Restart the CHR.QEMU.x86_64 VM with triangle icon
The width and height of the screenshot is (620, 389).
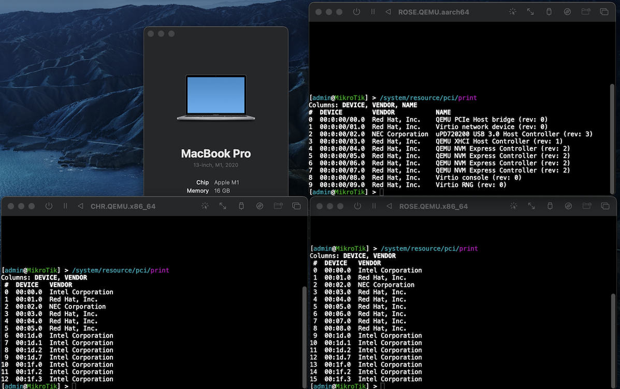81,206
